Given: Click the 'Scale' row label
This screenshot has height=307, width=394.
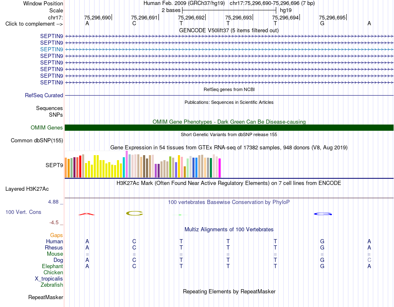Looking at the screenshot, I should 56,10.
